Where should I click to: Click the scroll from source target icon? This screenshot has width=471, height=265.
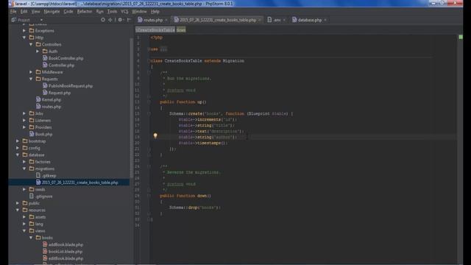103,20
